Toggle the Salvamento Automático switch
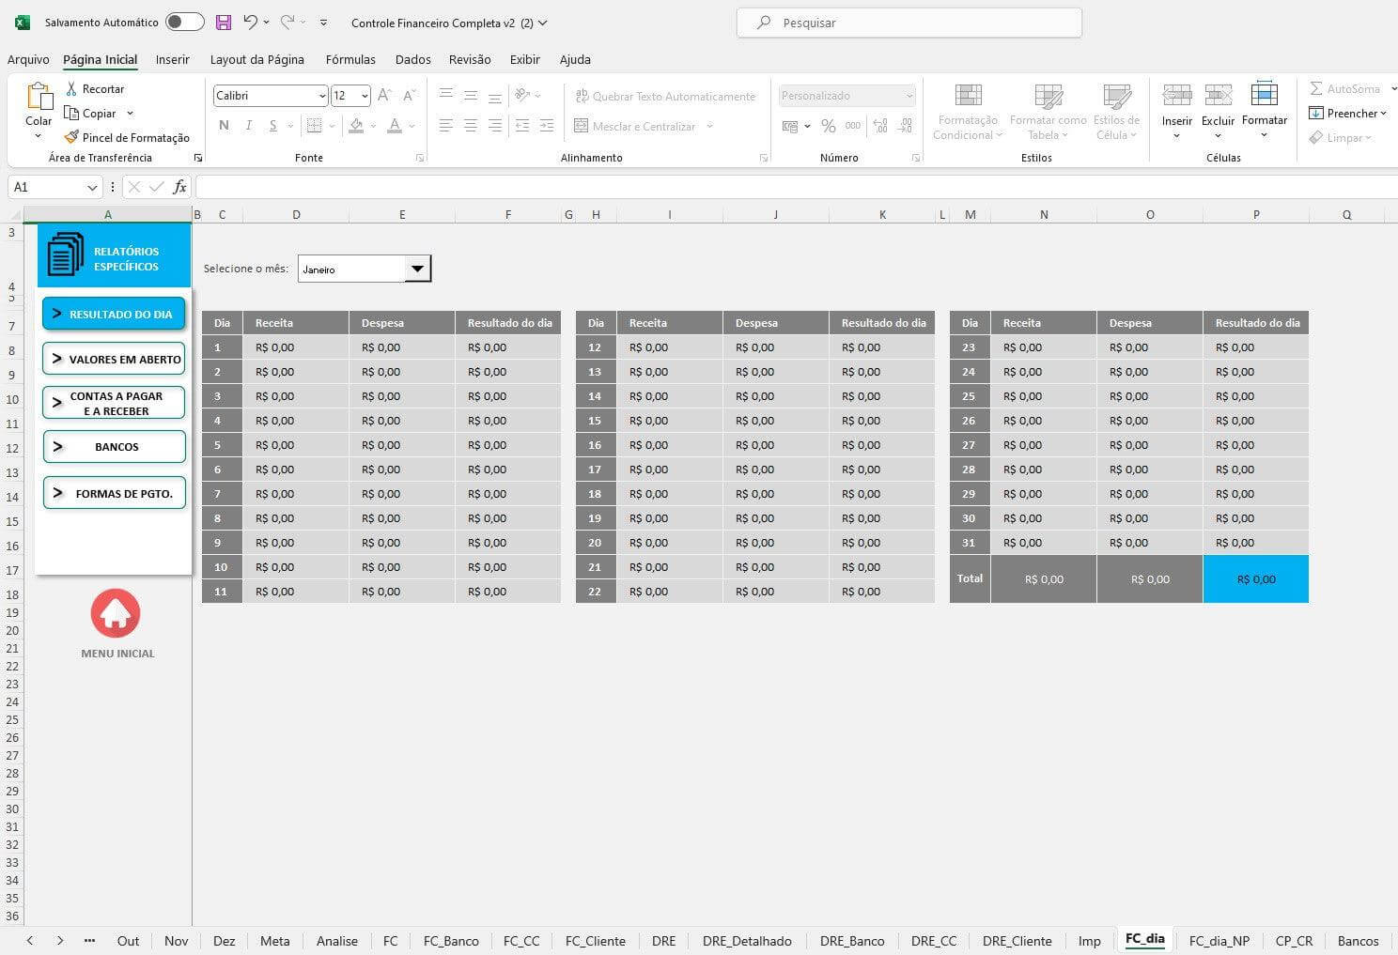This screenshot has width=1398, height=955. pos(184,23)
